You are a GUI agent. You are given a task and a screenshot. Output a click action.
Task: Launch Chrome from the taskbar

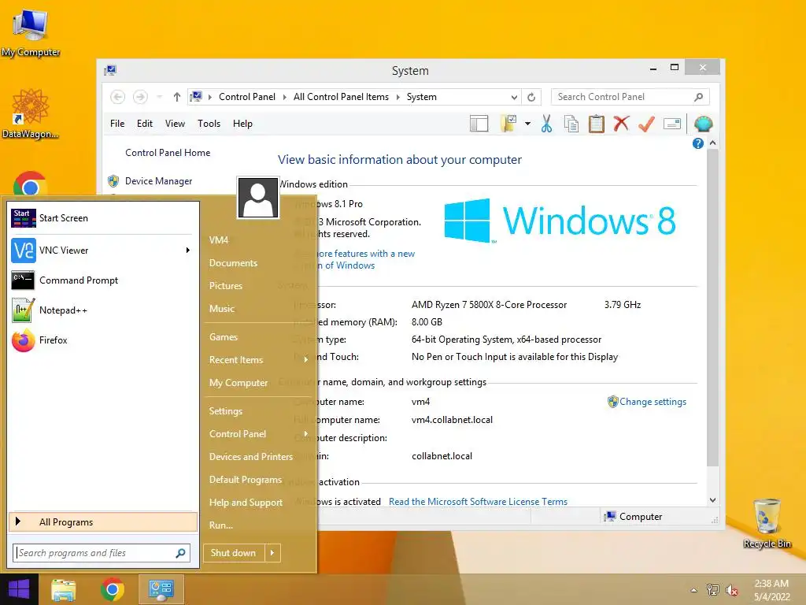[113, 589]
